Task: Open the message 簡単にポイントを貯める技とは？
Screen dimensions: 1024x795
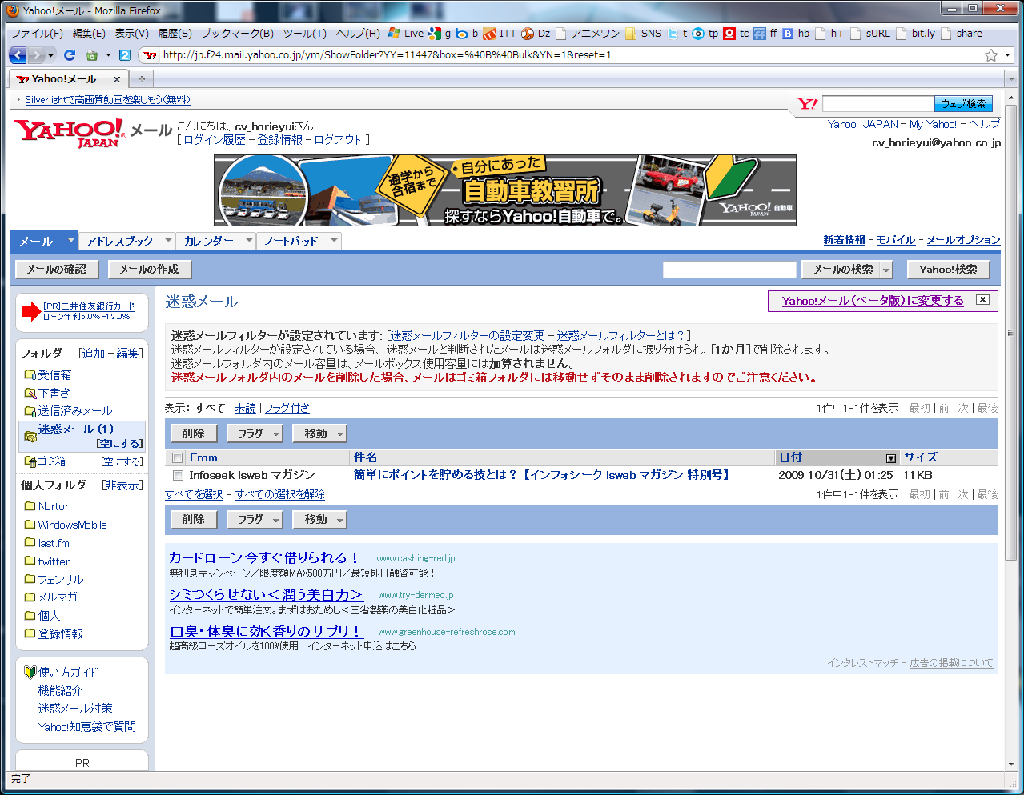Action: [x=543, y=475]
